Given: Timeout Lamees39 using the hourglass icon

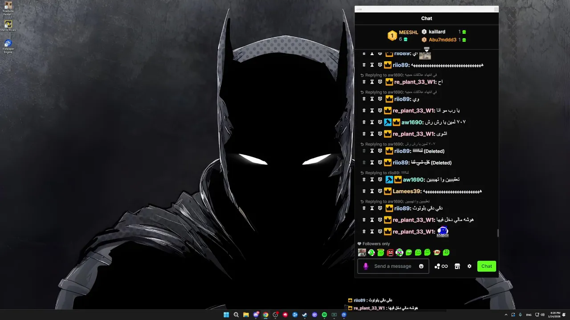Looking at the screenshot, I should coord(372,191).
